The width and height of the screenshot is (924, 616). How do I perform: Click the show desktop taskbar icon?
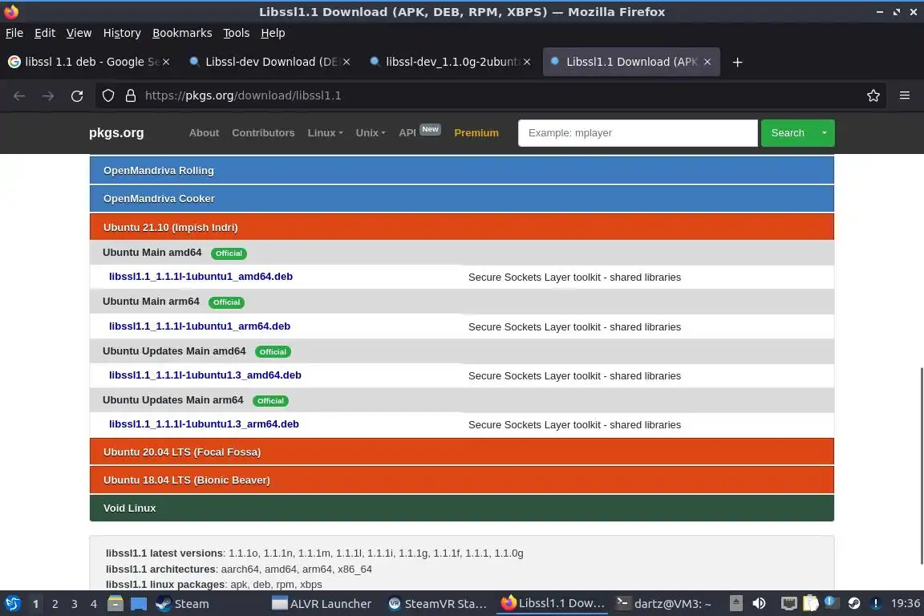coord(139,604)
